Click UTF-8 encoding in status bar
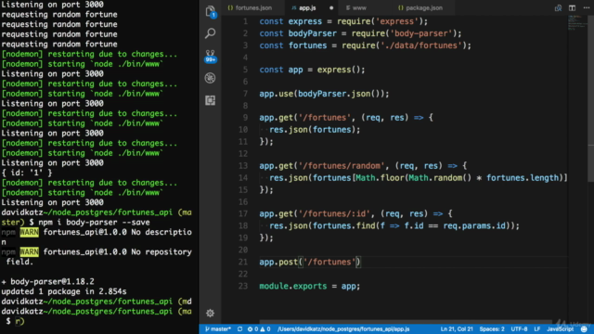Screen dimensions: 594x334 pos(519,329)
